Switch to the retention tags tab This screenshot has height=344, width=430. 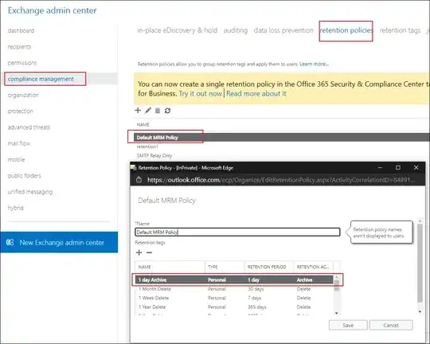tap(400, 30)
